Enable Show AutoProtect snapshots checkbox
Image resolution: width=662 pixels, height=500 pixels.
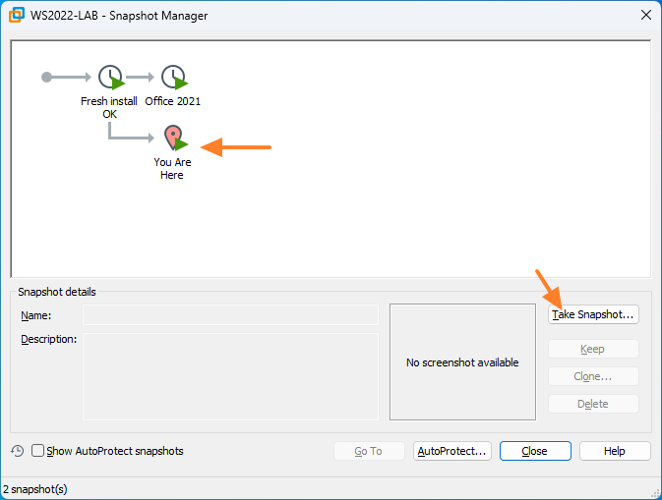pyautogui.click(x=37, y=451)
